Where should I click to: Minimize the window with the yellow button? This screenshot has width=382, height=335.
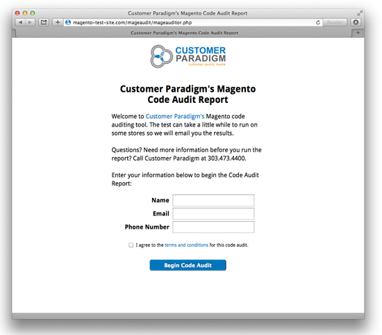[25, 13]
